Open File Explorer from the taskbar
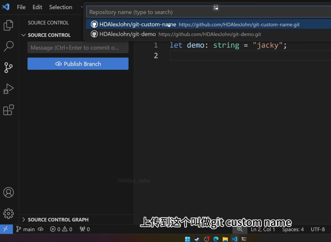The width and height of the screenshot is (331, 242). point(225,239)
